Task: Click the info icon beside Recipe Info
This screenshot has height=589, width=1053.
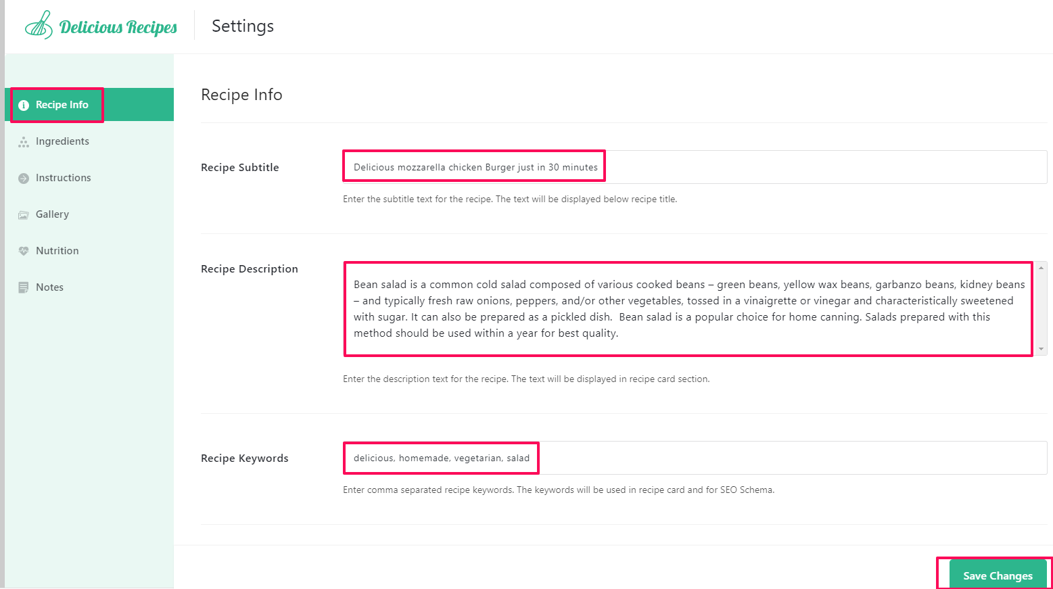Action: 24,104
